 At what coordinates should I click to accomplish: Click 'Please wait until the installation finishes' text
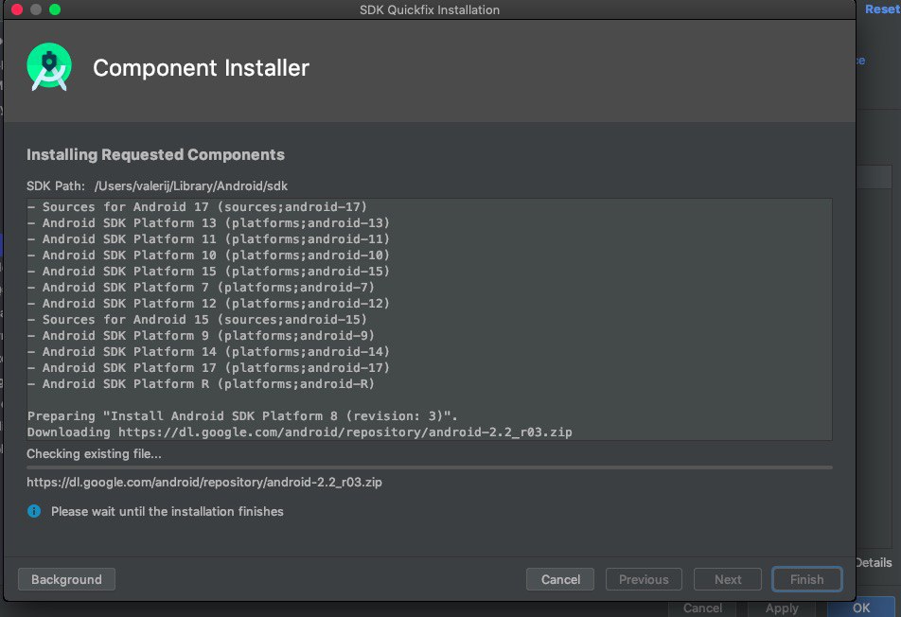tap(168, 511)
